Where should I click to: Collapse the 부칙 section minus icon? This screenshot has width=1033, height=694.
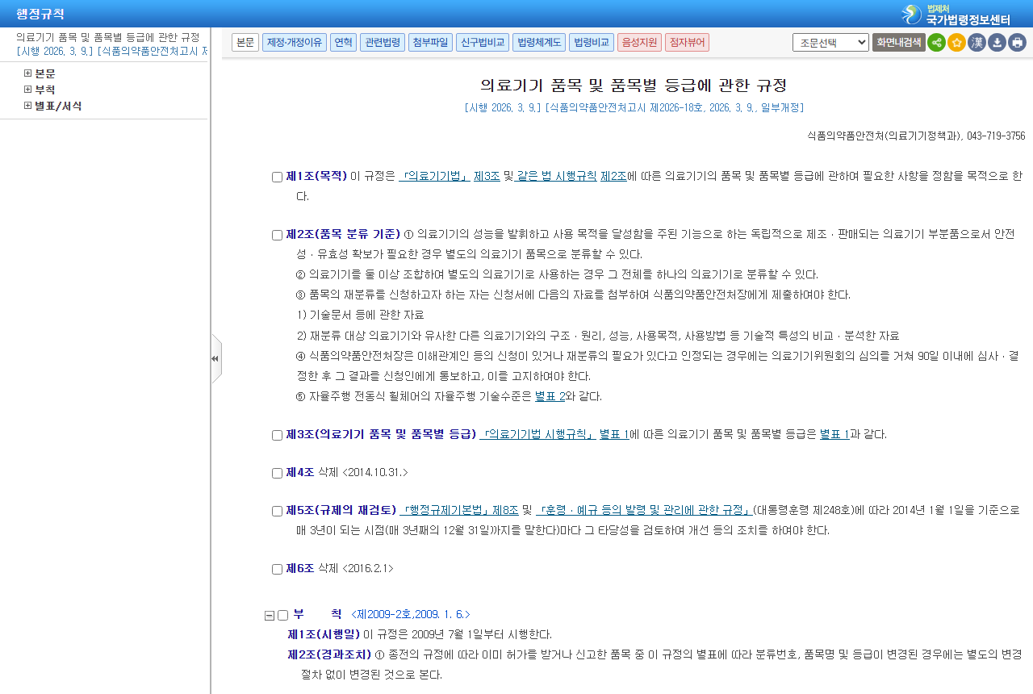[x=270, y=616]
